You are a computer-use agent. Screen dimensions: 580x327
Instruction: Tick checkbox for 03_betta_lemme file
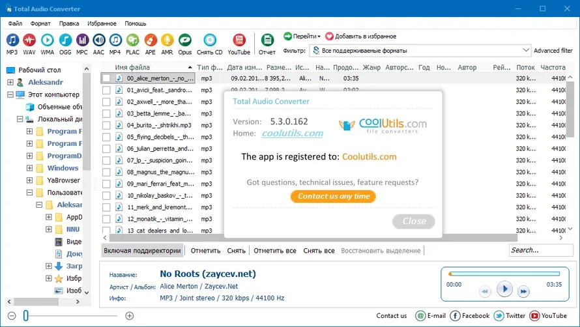point(106,113)
